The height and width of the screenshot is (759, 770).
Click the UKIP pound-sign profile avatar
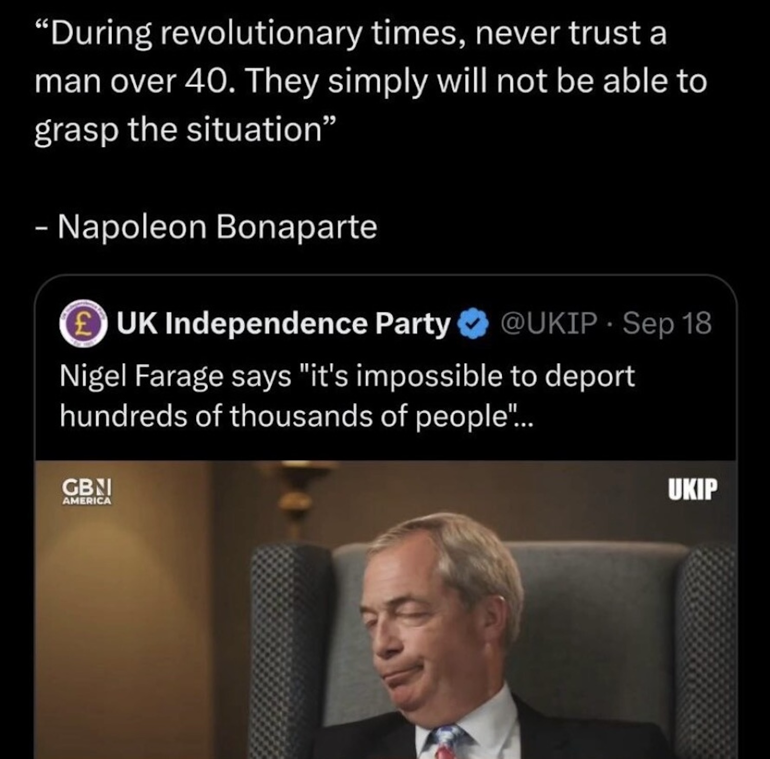83,324
